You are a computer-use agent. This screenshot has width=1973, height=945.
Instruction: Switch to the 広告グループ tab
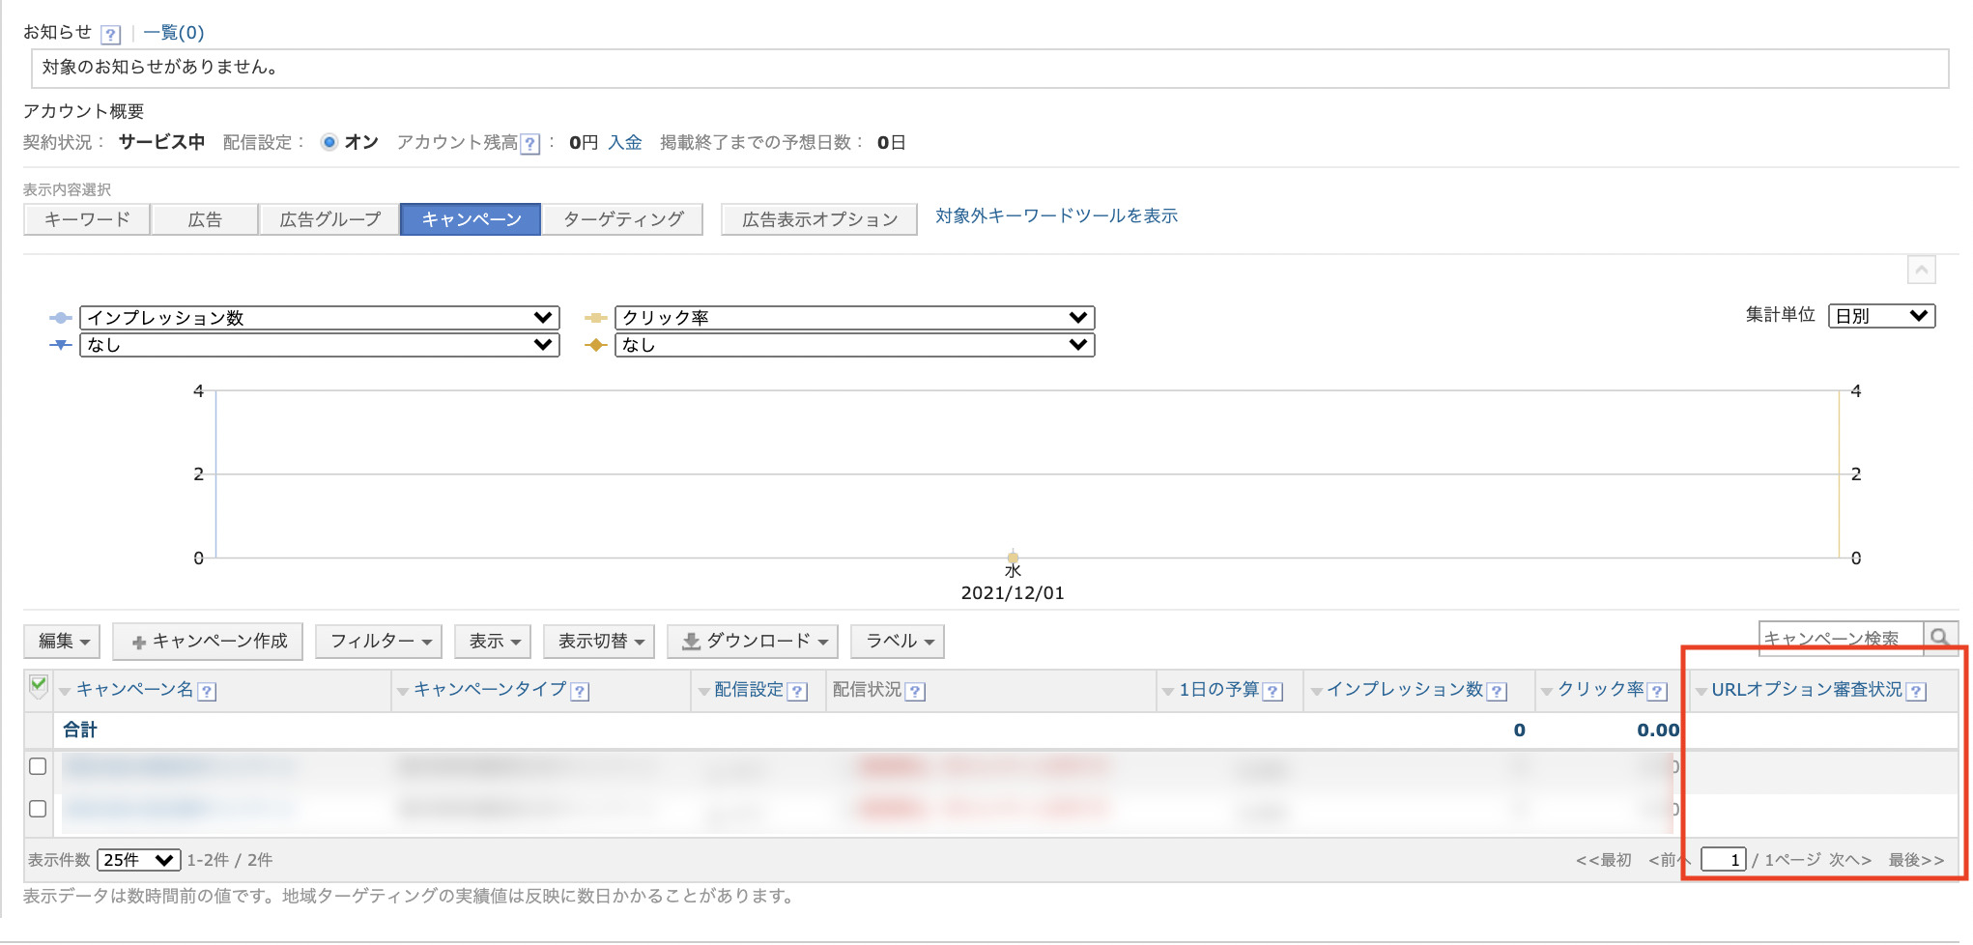(329, 219)
